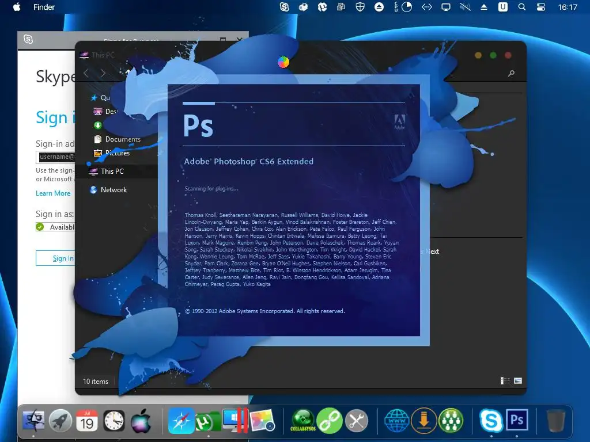
Task: Click the U input language icon
Action: coord(502,7)
